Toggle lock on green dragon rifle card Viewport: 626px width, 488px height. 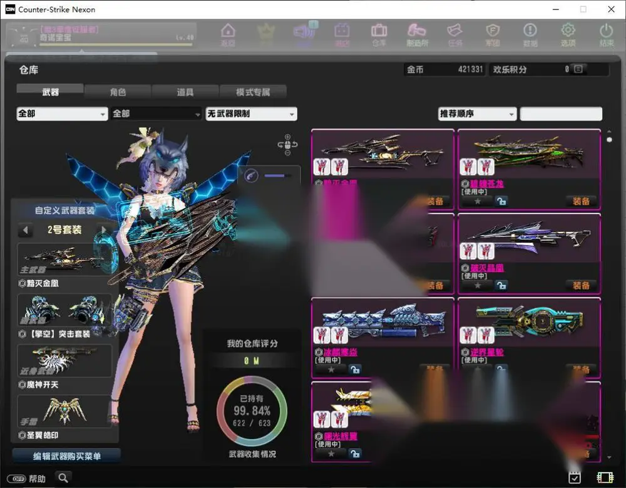coord(501,201)
